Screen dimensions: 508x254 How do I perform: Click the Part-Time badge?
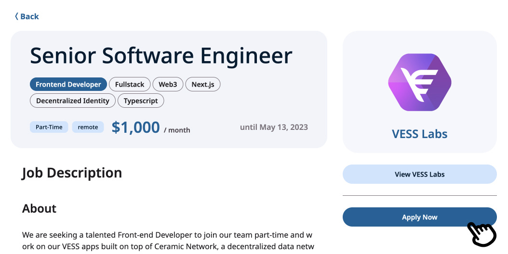(49, 127)
